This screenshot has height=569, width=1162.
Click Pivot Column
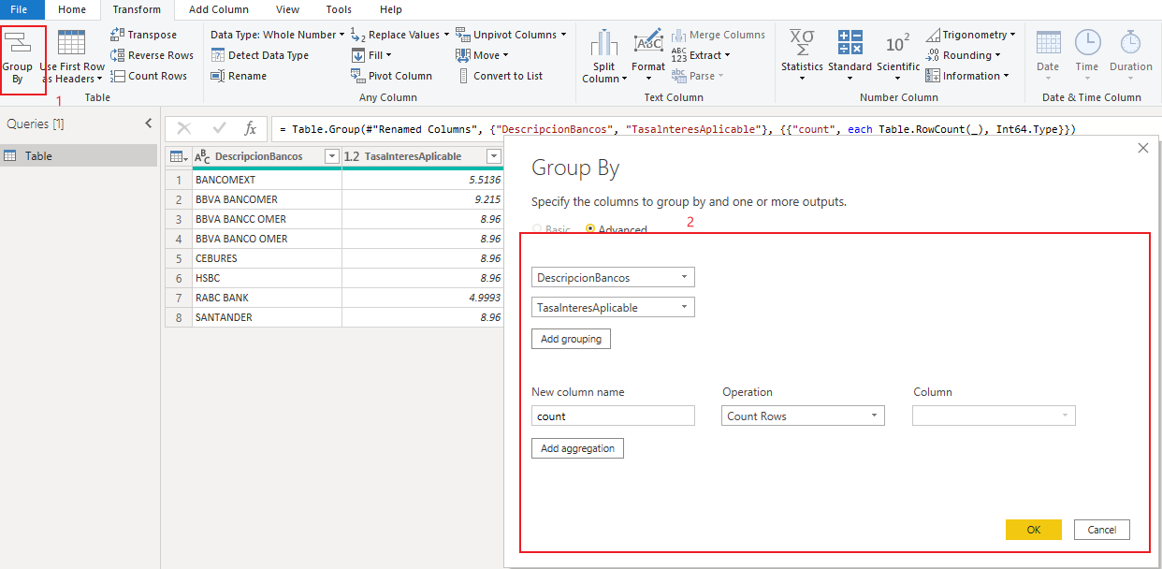tap(392, 76)
